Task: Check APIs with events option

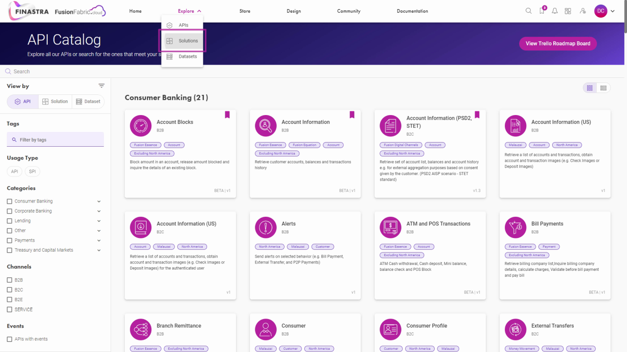Action: click(x=10, y=339)
